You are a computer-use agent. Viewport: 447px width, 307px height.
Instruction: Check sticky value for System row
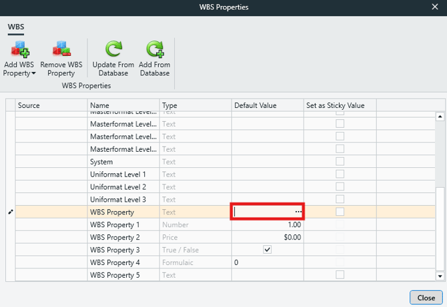[x=340, y=161]
